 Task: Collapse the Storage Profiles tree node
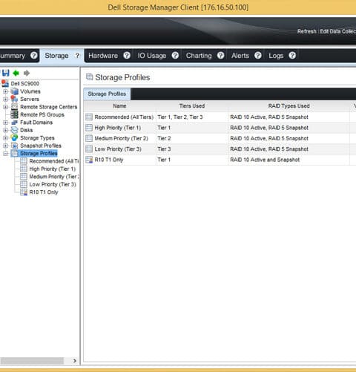(x=5, y=154)
